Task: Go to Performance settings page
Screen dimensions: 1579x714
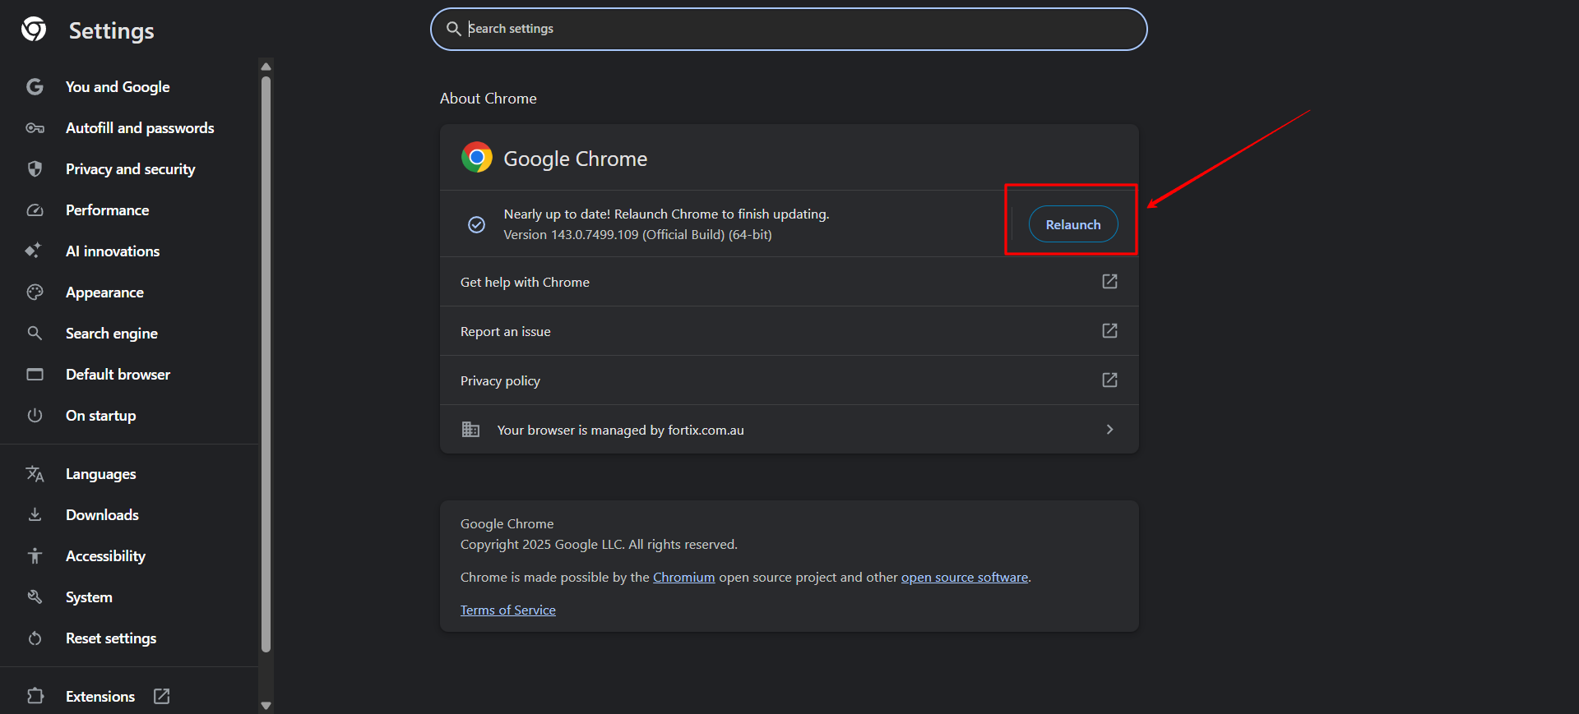Action: [x=107, y=210]
